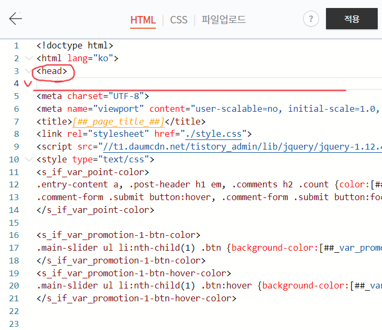Image resolution: width=382 pixels, height=330 pixels.
Task: Click the opening <s_if_var_promotion-1-btn-hover-color> tag
Action: 134,274
